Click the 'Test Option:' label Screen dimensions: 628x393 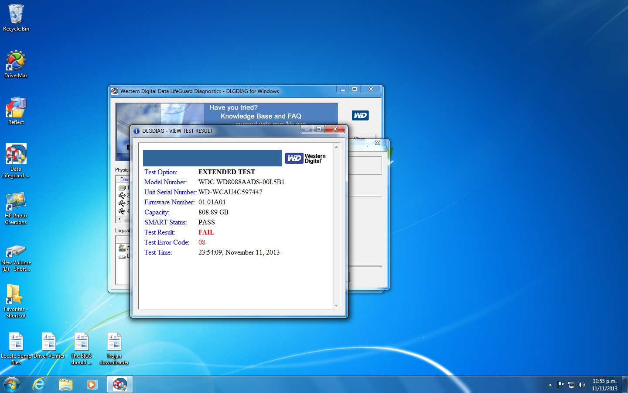160,172
